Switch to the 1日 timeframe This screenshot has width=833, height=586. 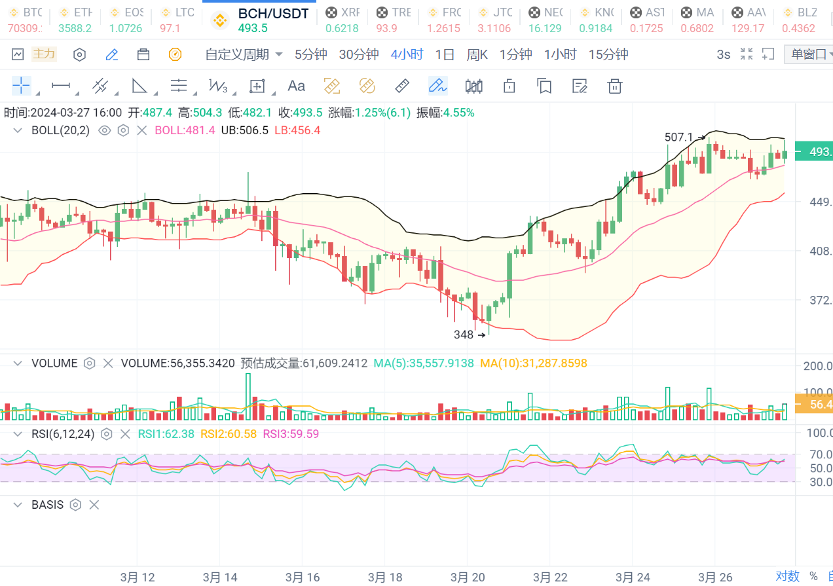[x=445, y=54]
